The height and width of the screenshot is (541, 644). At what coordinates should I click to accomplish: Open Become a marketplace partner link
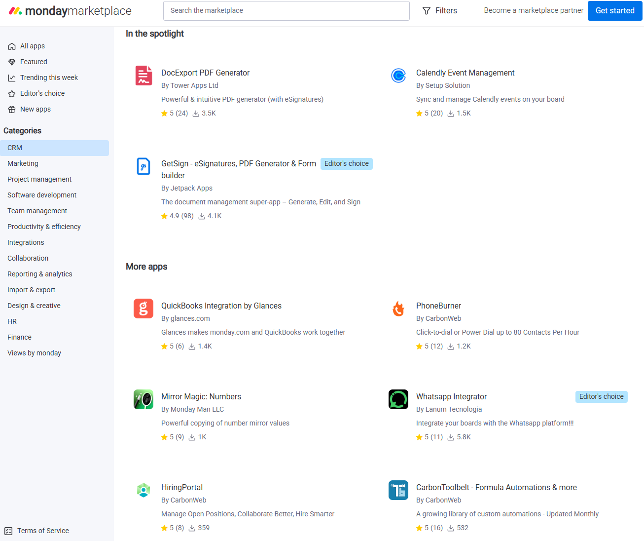click(x=533, y=10)
